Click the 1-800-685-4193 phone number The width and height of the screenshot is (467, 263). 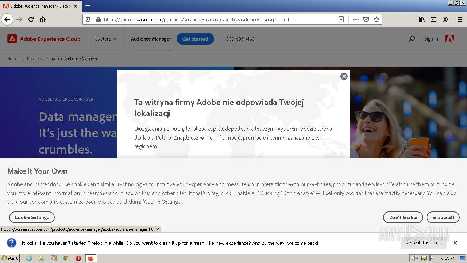pos(239,39)
